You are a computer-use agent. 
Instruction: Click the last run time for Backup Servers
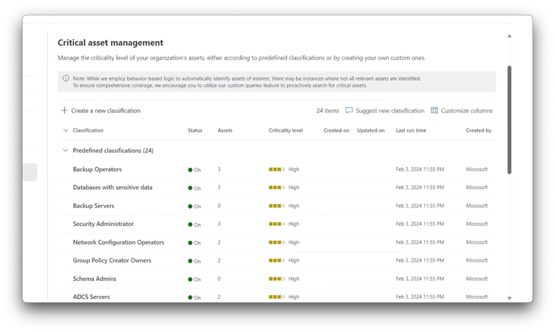[x=420, y=206]
